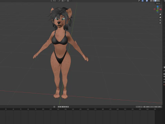The image size is (165, 124).
Task: Open the Options dropdown
Action: click(158, 3)
